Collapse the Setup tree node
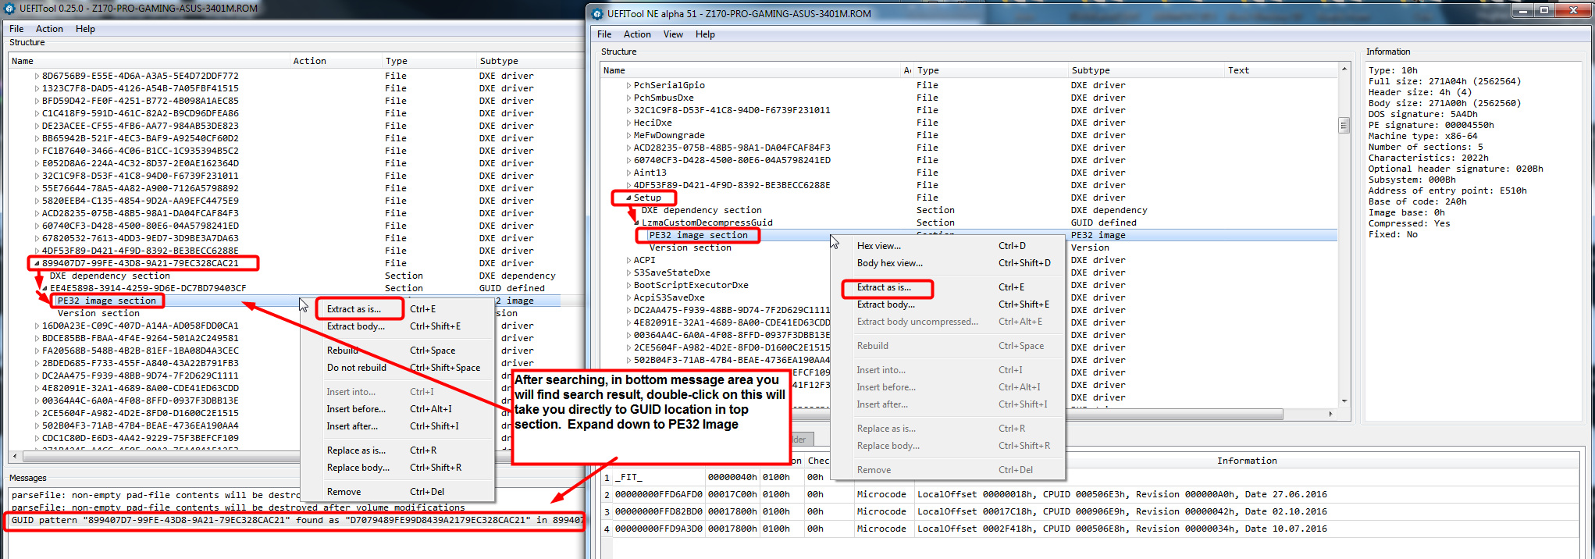Screen dimensions: 1595x559 [x=628, y=198]
